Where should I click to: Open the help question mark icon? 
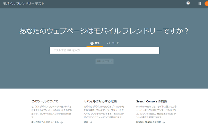[x=188, y=3]
